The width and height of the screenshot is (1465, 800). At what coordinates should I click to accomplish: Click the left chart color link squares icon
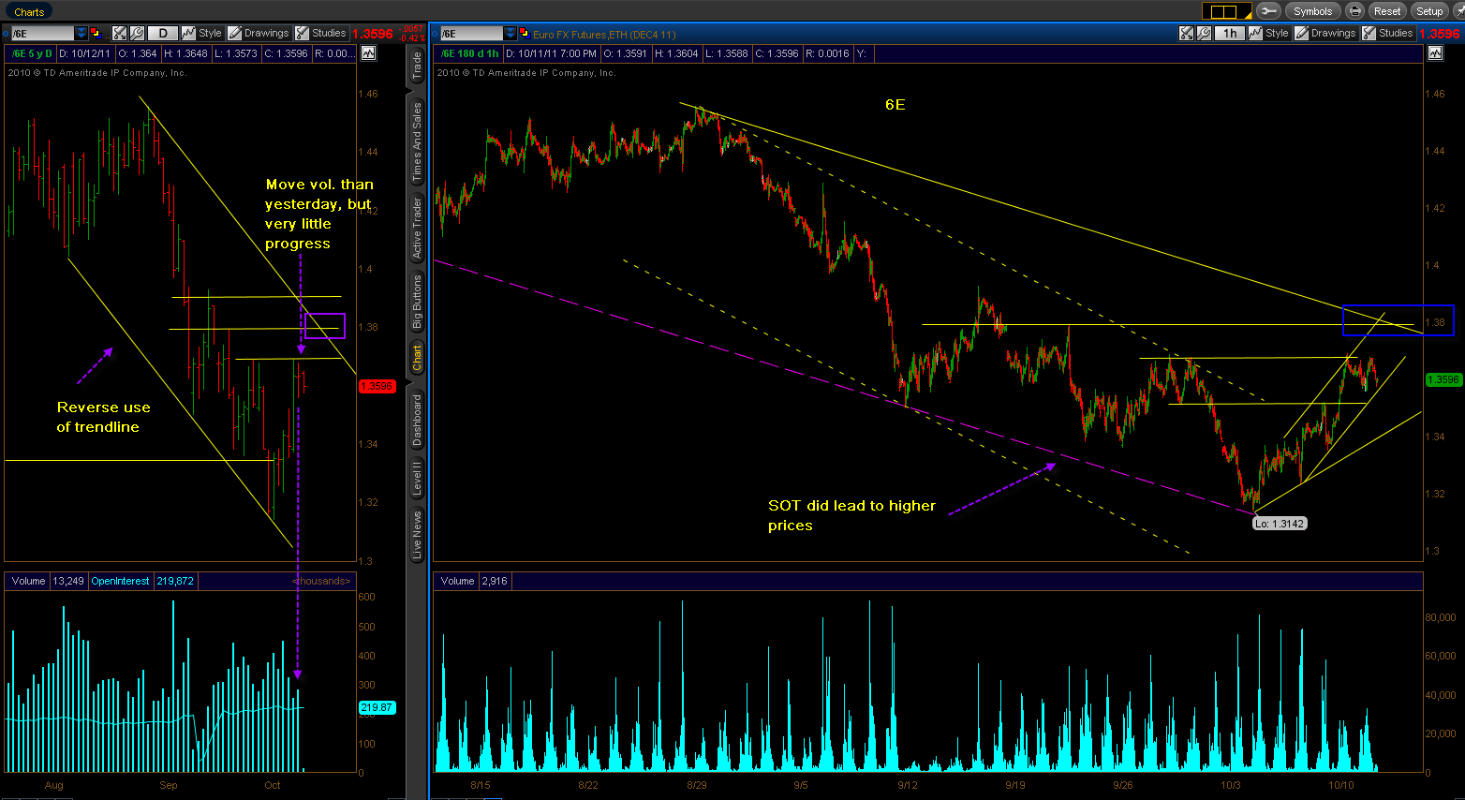click(x=96, y=33)
